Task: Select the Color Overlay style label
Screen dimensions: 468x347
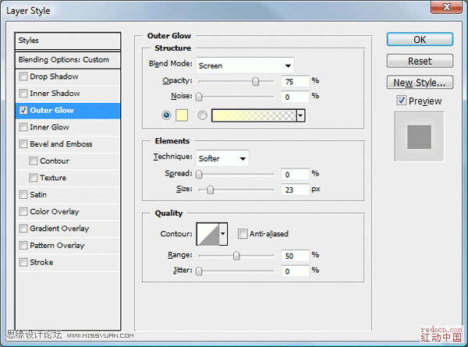Action: point(55,211)
